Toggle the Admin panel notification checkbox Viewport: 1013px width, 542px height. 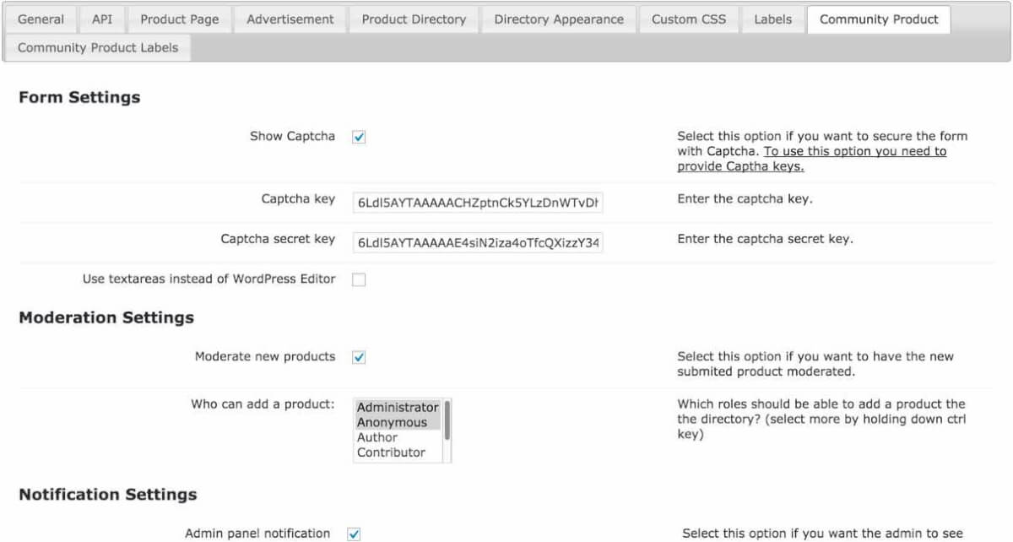[355, 534]
